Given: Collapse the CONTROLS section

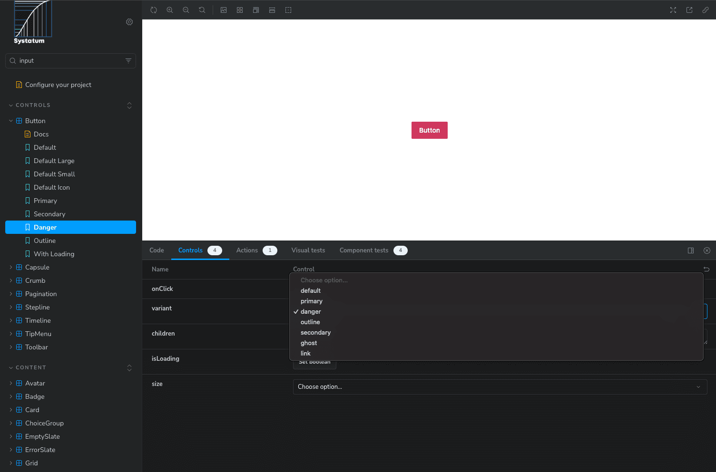Looking at the screenshot, I should pos(33,105).
